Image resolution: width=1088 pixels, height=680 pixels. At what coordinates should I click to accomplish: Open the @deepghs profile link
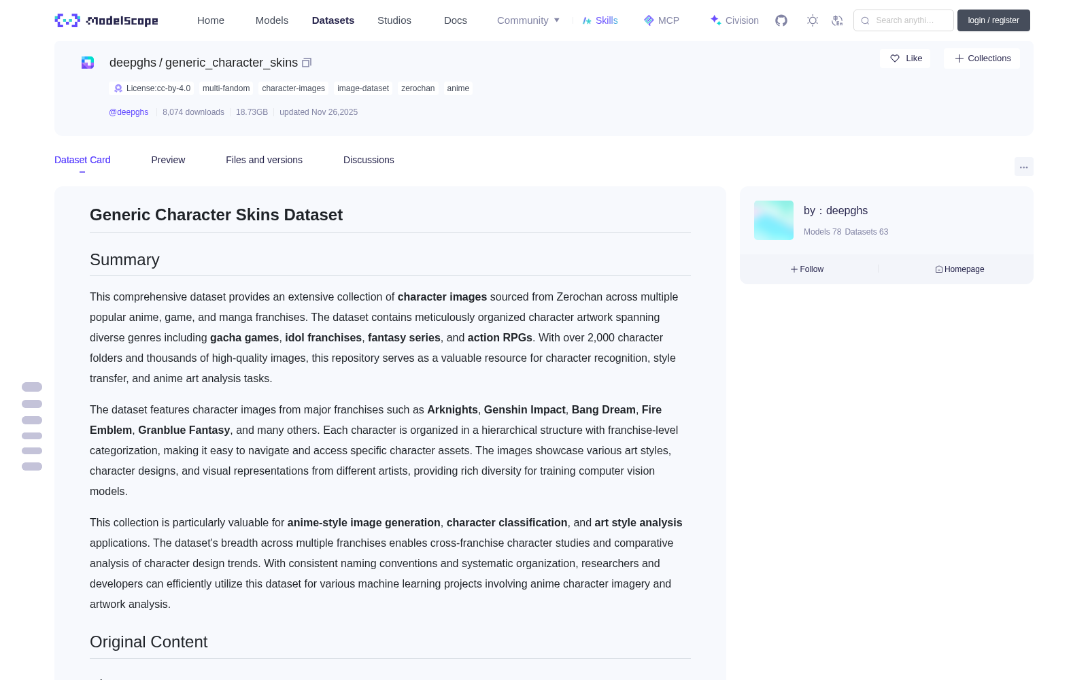pos(129,112)
